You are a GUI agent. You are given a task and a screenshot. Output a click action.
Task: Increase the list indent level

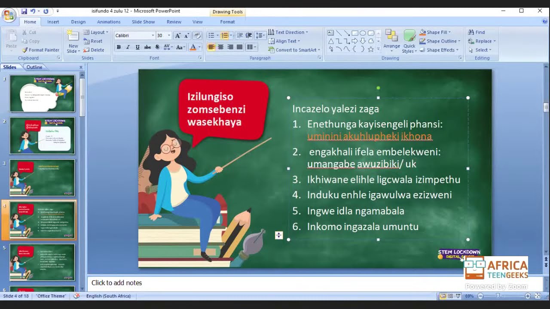[x=248, y=36]
